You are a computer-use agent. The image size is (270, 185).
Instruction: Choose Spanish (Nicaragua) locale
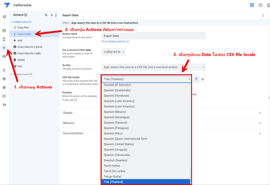point(146,117)
